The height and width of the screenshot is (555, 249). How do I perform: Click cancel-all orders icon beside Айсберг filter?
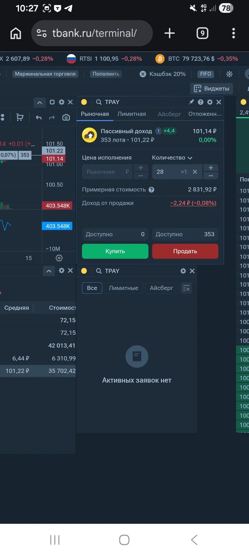point(186,288)
